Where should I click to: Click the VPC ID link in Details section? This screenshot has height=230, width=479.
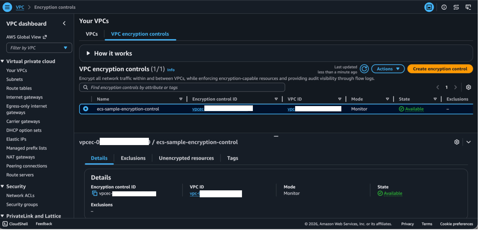click(x=195, y=193)
